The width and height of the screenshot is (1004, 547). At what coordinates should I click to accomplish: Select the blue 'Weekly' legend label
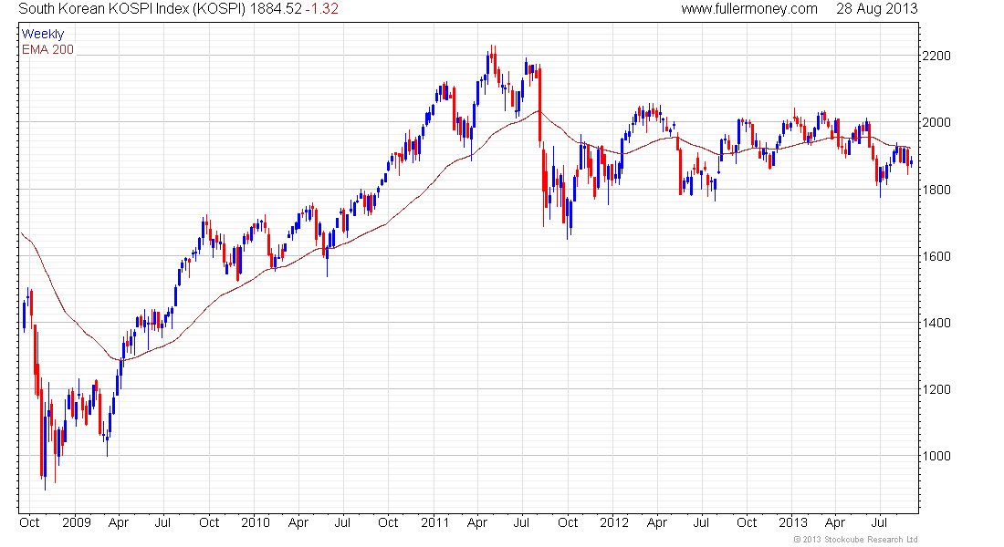point(43,34)
